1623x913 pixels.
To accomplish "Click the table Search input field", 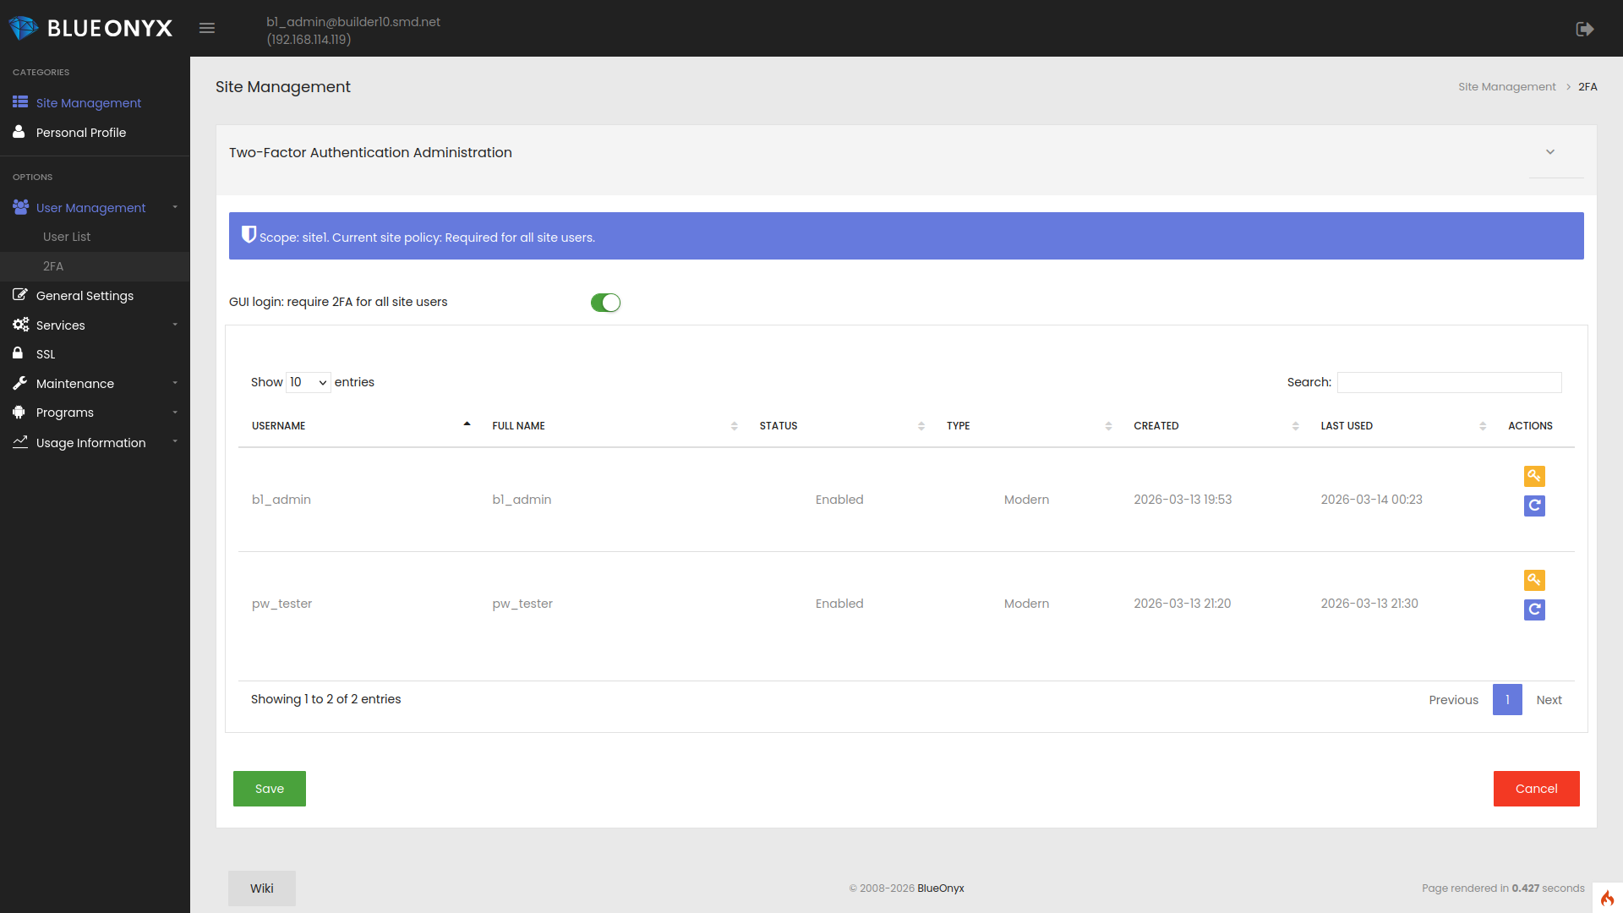I will coord(1449,382).
